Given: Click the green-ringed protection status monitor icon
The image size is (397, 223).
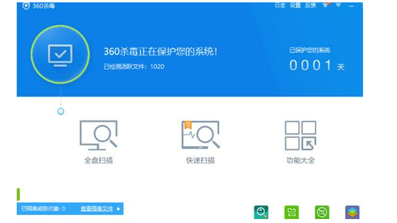Looking at the screenshot, I should coord(60,54).
